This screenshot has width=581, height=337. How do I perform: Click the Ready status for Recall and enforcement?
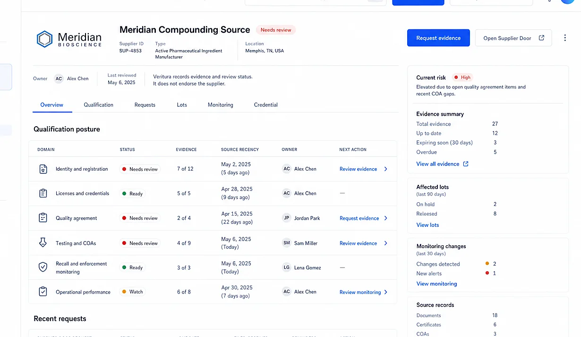[x=132, y=268]
